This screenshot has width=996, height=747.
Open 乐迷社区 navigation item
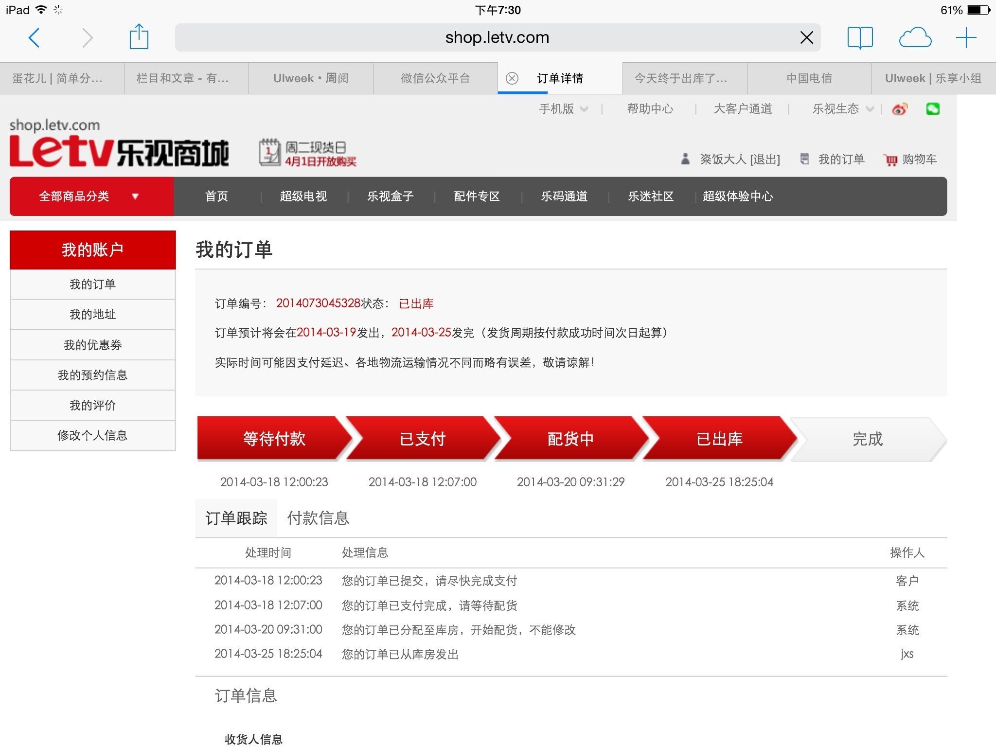651,196
